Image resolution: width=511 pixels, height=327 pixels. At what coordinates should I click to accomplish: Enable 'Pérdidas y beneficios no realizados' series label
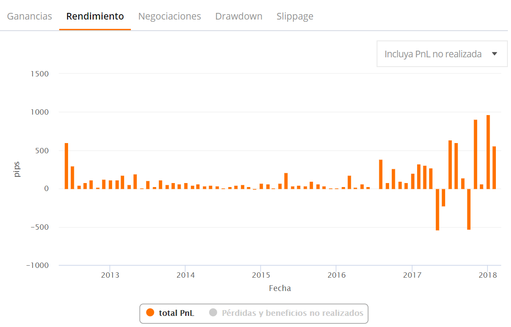(x=292, y=313)
